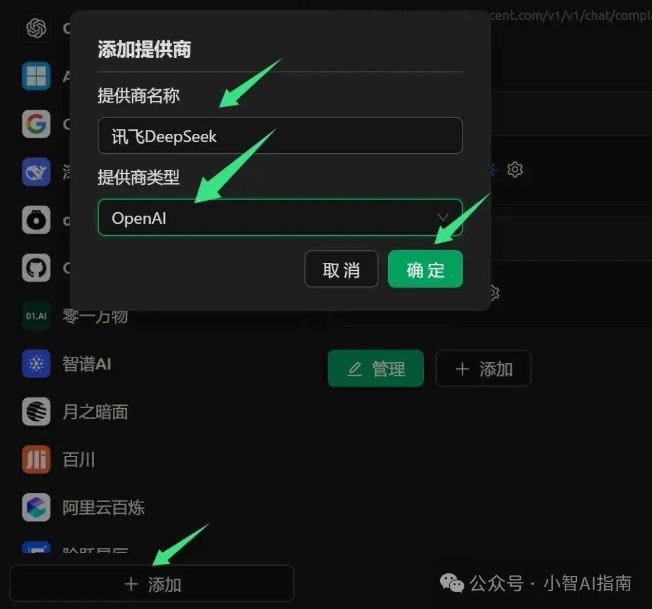The image size is (652, 609).
Task: Expand the 提供商类型 OpenAI dropdown
Action: (280, 217)
